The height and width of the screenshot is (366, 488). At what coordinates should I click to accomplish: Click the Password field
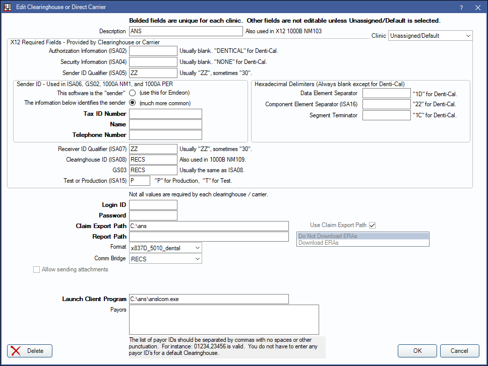pyautogui.click(x=153, y=215)
